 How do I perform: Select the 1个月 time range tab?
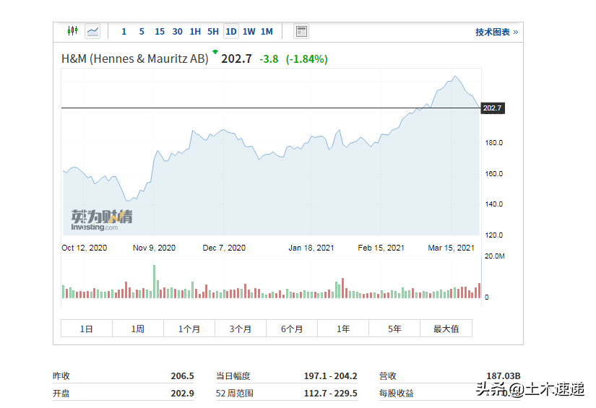tap(189, 329)
